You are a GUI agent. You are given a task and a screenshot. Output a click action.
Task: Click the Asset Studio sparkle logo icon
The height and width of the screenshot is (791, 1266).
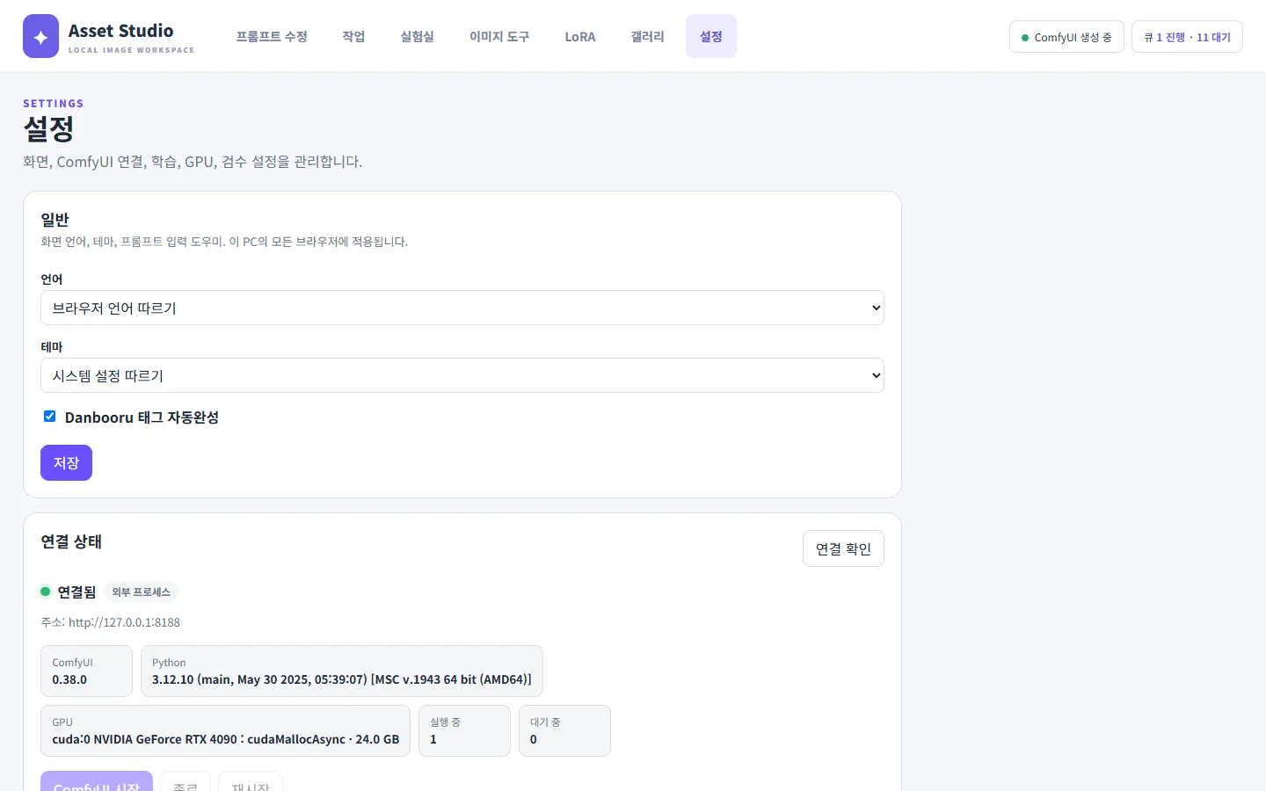click(x=40, y=36)
